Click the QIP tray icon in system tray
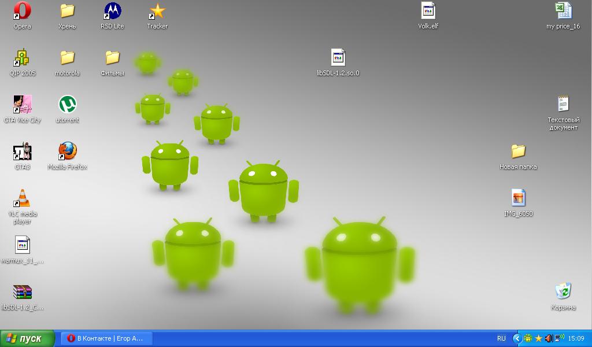The width and height of the screenshot is (592, 347). pos(528,338)
